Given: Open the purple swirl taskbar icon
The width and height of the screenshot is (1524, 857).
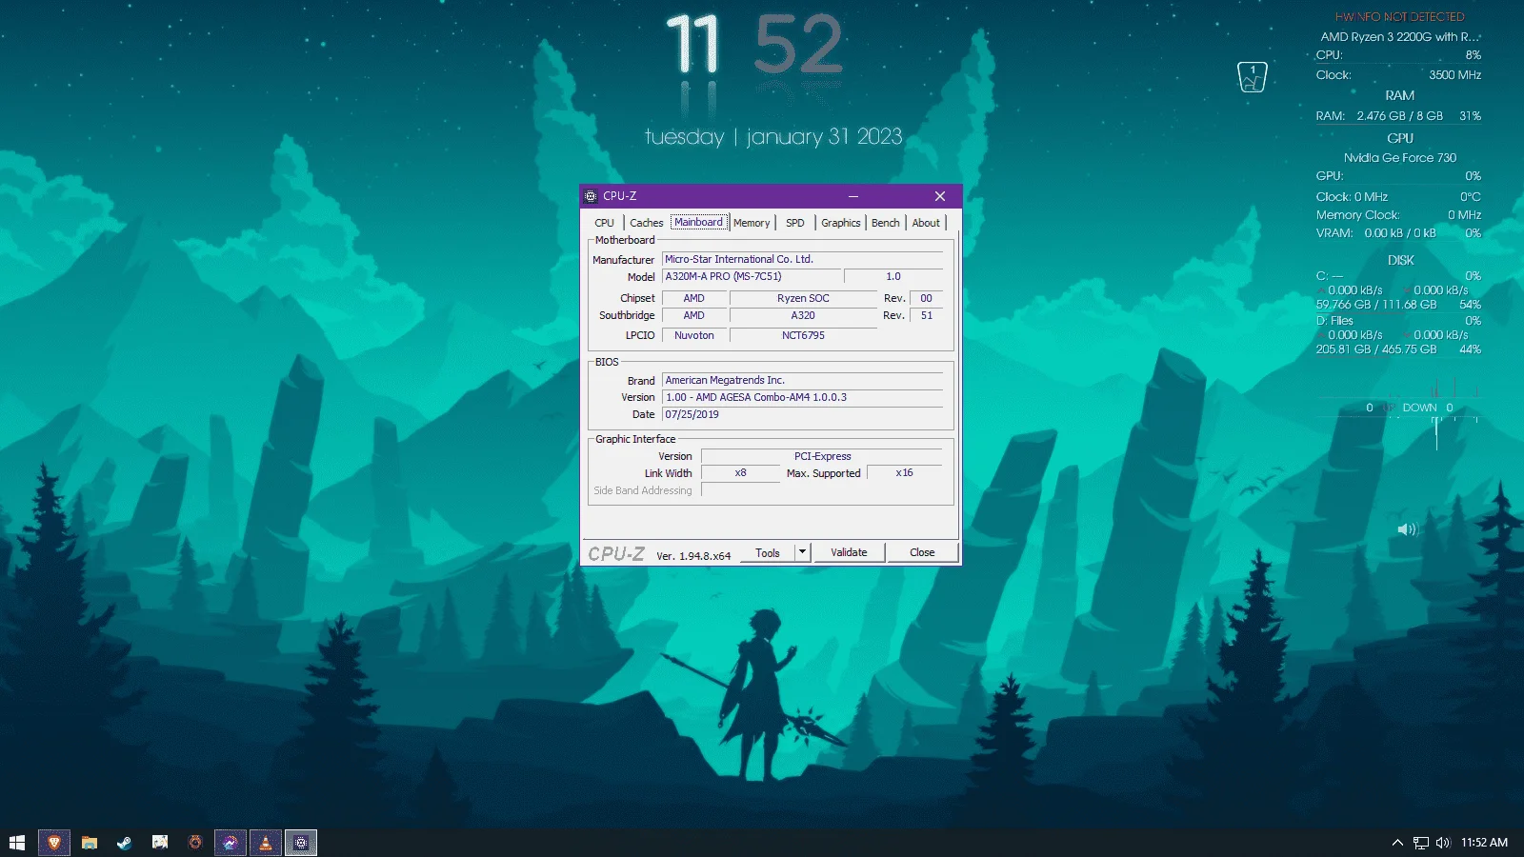Looking at the screenshot, I should 231,843.
